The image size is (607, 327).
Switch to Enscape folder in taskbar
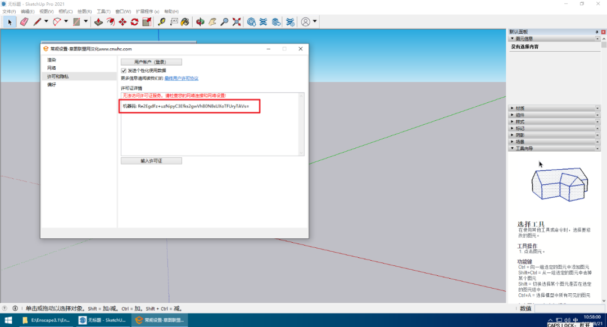pyautogui.click(x=47, y=320)
